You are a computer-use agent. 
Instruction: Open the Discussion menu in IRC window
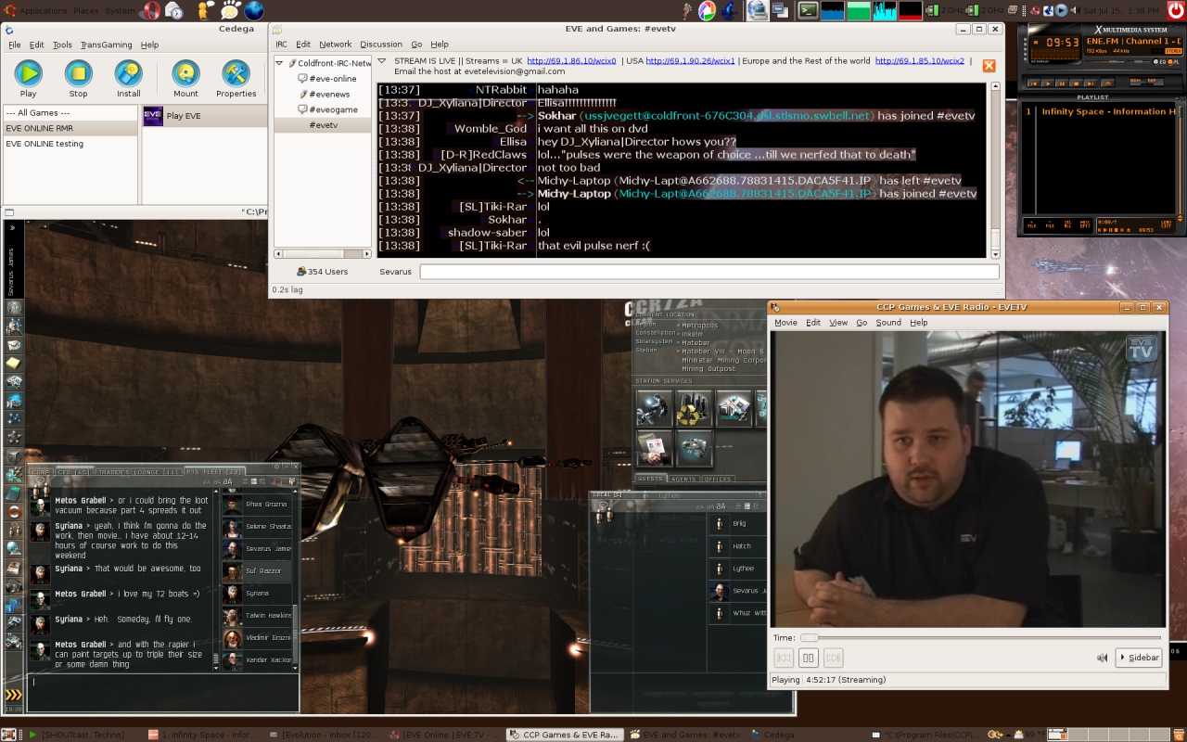coord(381,45)
